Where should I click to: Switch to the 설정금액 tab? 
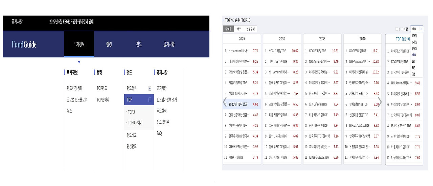[x=251, y=29]
